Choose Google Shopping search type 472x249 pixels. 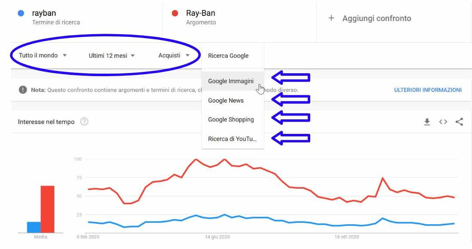coord(233,119)
